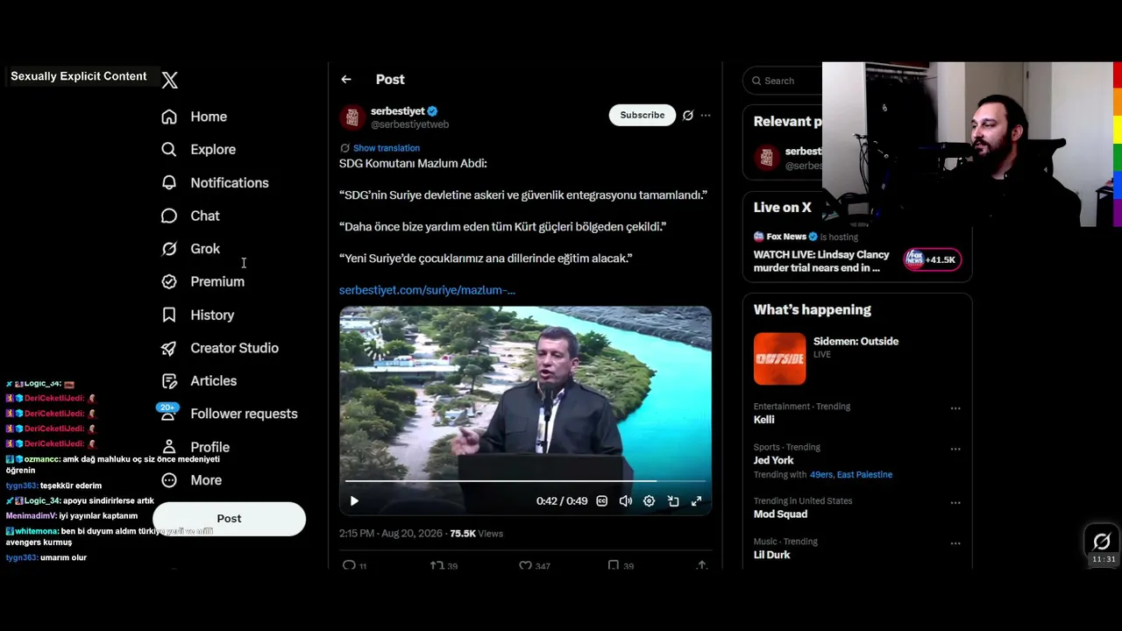Viewport: 1122px width, 631px height.
Task: Click the verified badge next to serbestiyet
Action: click(432, 111)
